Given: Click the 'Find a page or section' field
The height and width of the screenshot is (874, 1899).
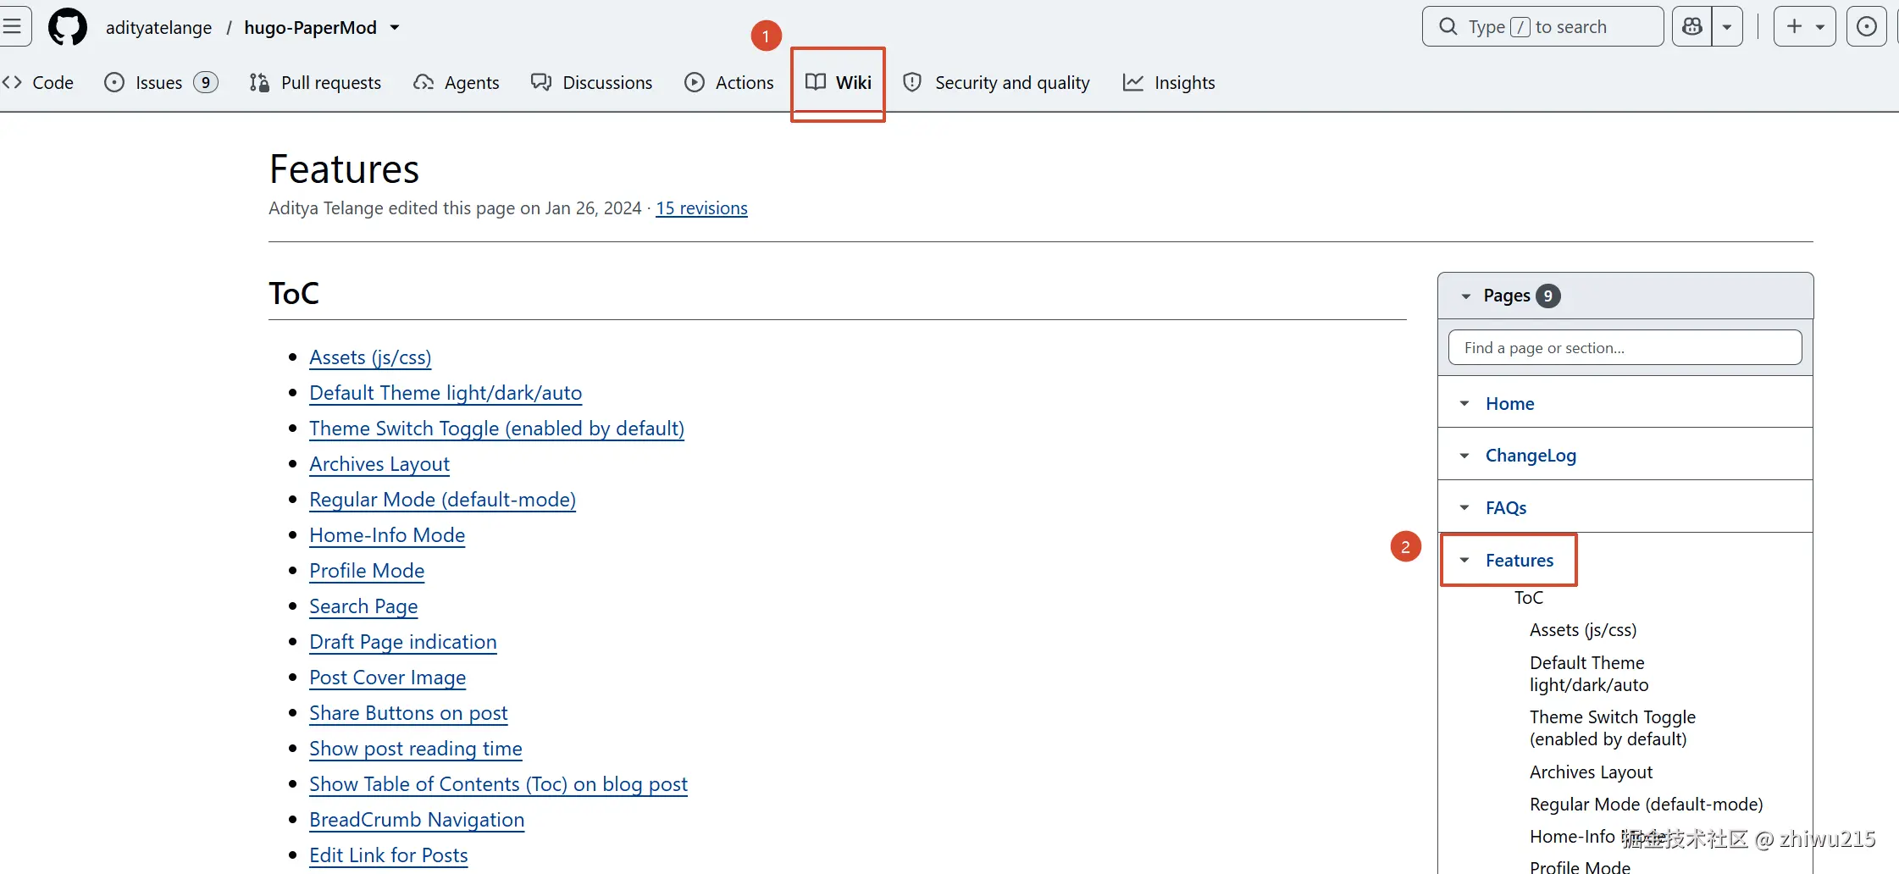Looking at the screenshot, I should 1625,348.
